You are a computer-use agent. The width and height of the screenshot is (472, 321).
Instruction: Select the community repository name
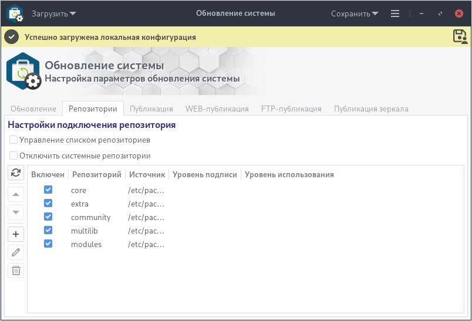[x=91, y=218]
